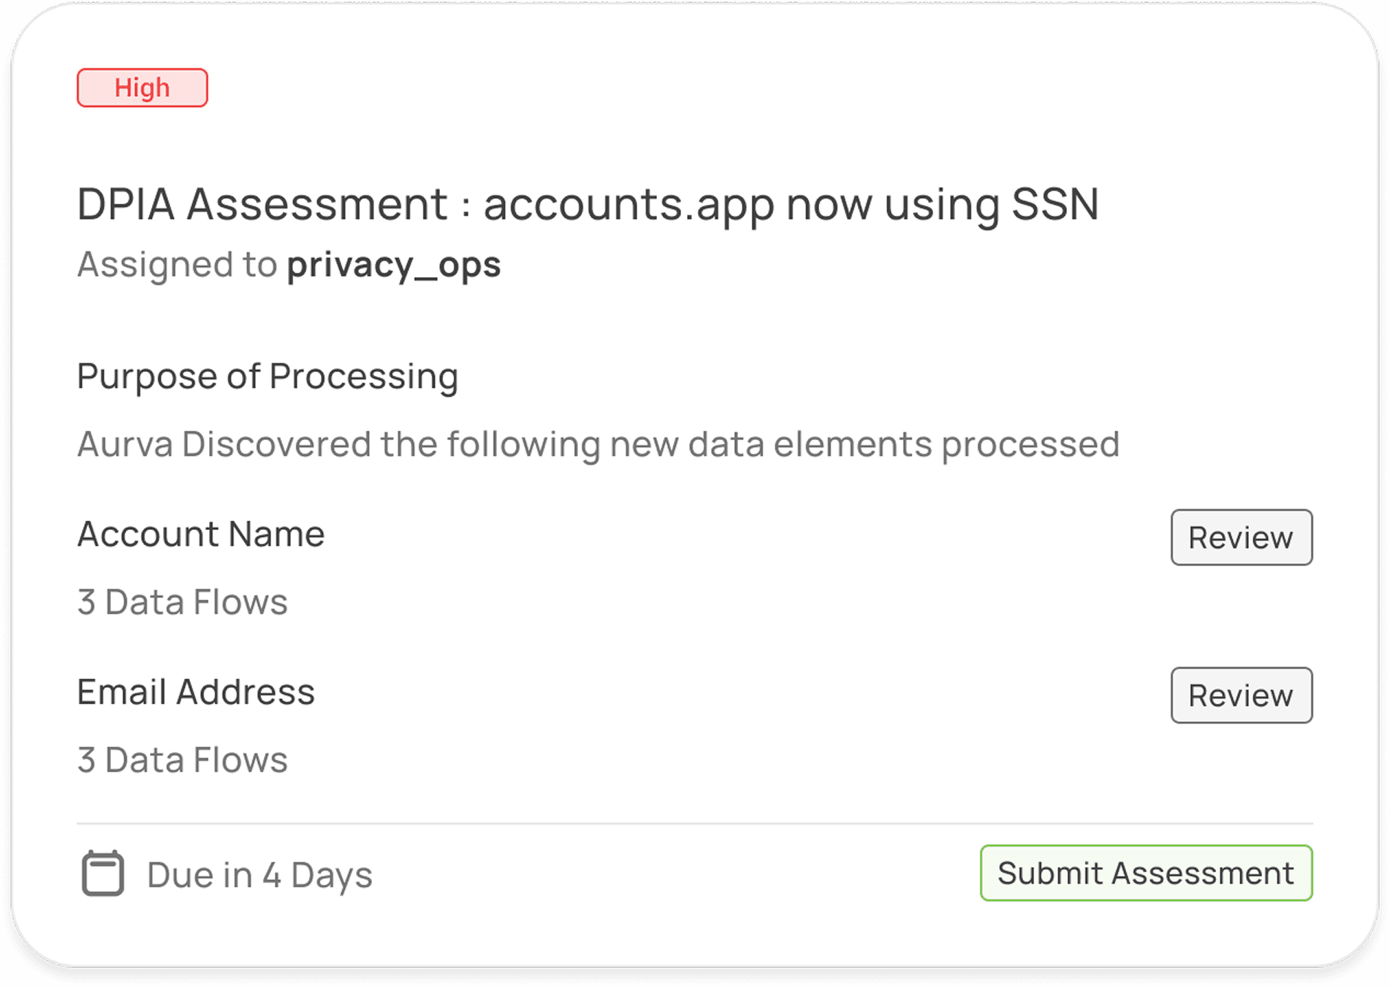View 3 Data Flows under Email Address
The height and width of the screenshot is (987, 1390).
click(183, 760)
